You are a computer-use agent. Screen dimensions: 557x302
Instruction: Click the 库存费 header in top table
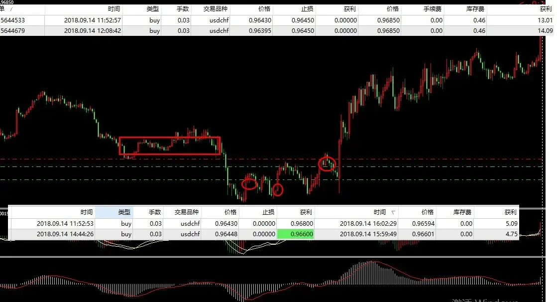coord(475,9)
